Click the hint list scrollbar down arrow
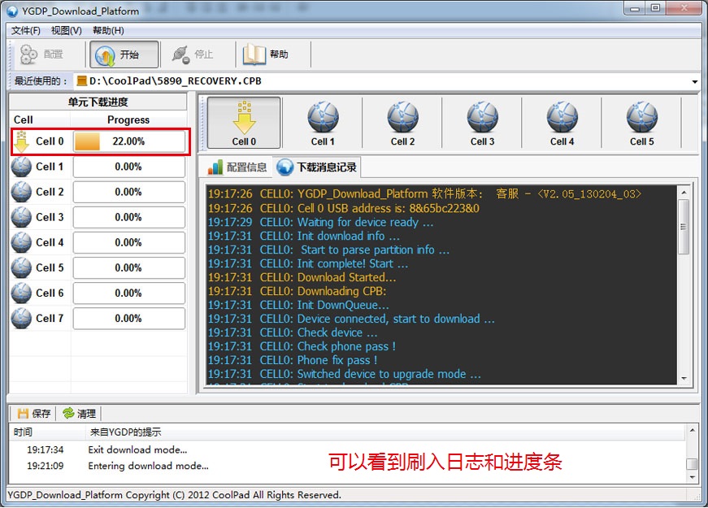708x508 pixels. pyautogui.click(x=693, y=477)
